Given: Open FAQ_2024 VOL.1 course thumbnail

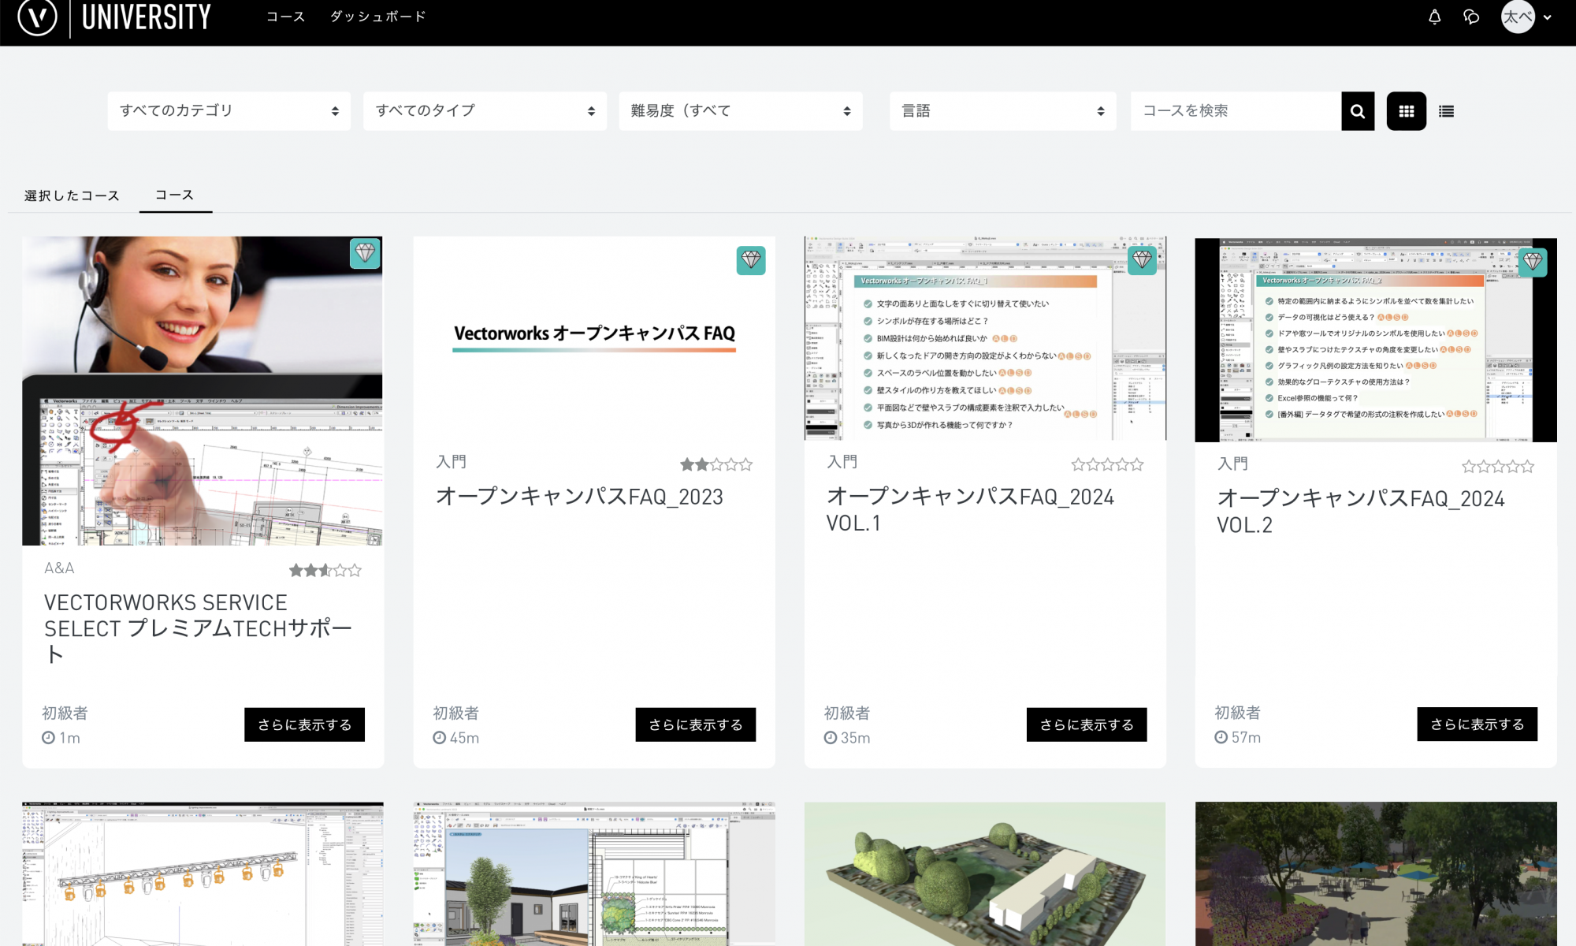Looking at the screenshot, I should click(x=985, y=338).
